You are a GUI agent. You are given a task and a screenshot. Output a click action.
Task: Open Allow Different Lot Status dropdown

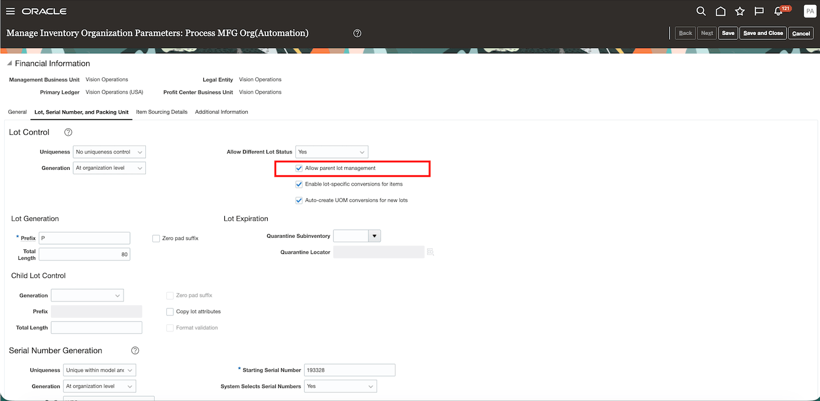coord(332,152)
